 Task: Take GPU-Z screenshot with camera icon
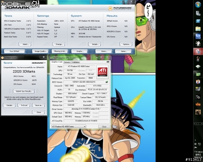click(108, 62)
